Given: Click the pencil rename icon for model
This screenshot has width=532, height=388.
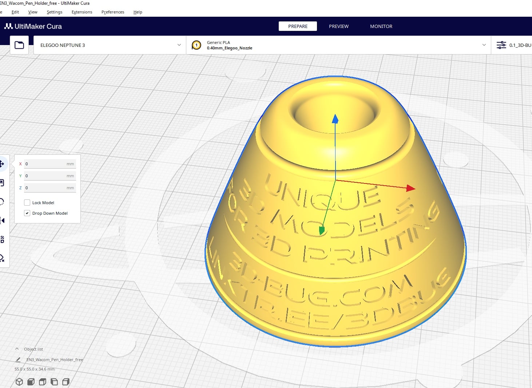Looking at the screenshot, I should 18,360.
